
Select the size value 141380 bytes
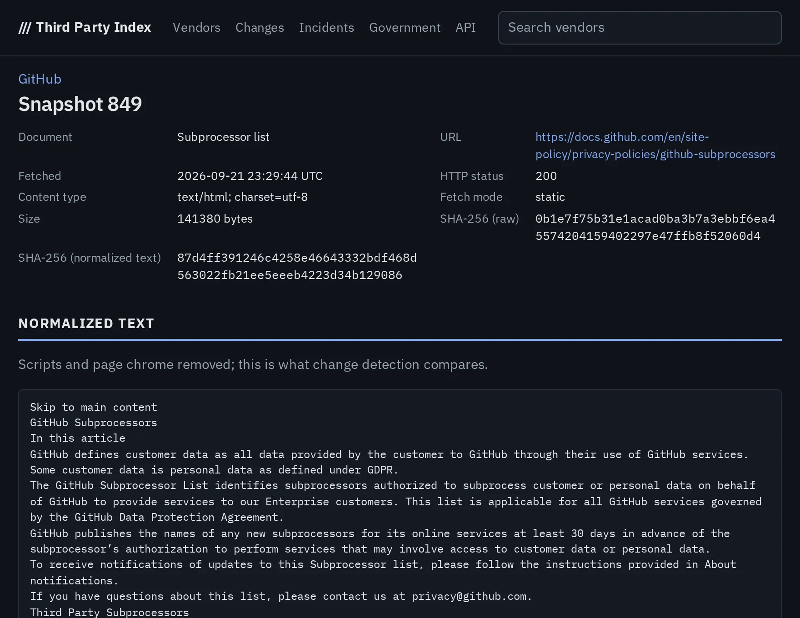[215, 219]
